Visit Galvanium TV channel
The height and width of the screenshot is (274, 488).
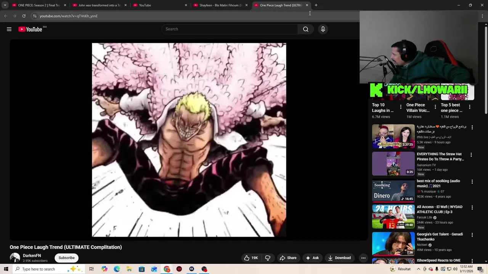tap(426, 165)
